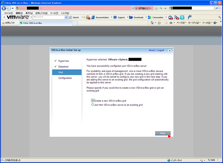Expand the Communities dropdown arrow
This screenshot has width=223, height=163.
[166, 17]
